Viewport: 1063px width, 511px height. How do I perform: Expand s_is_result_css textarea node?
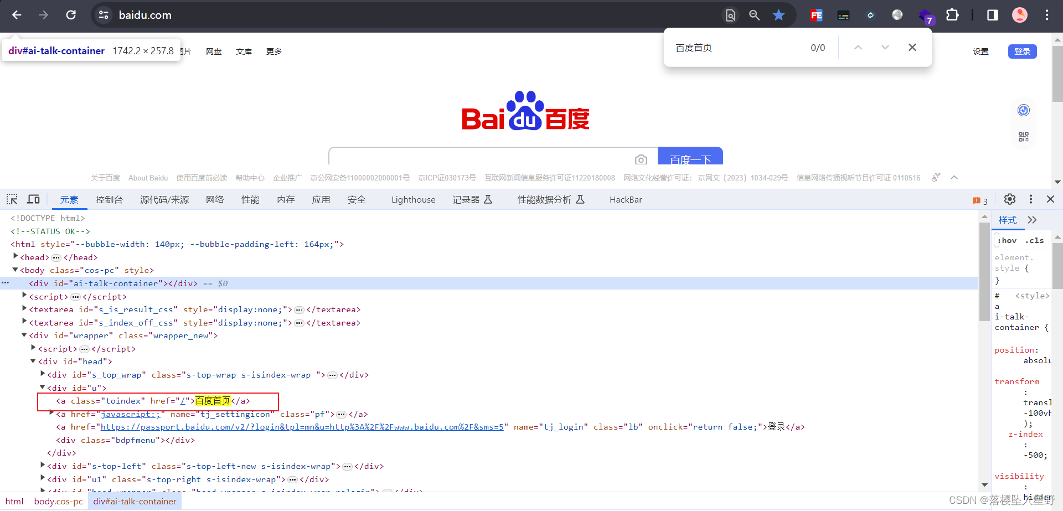tap(24, 309)
